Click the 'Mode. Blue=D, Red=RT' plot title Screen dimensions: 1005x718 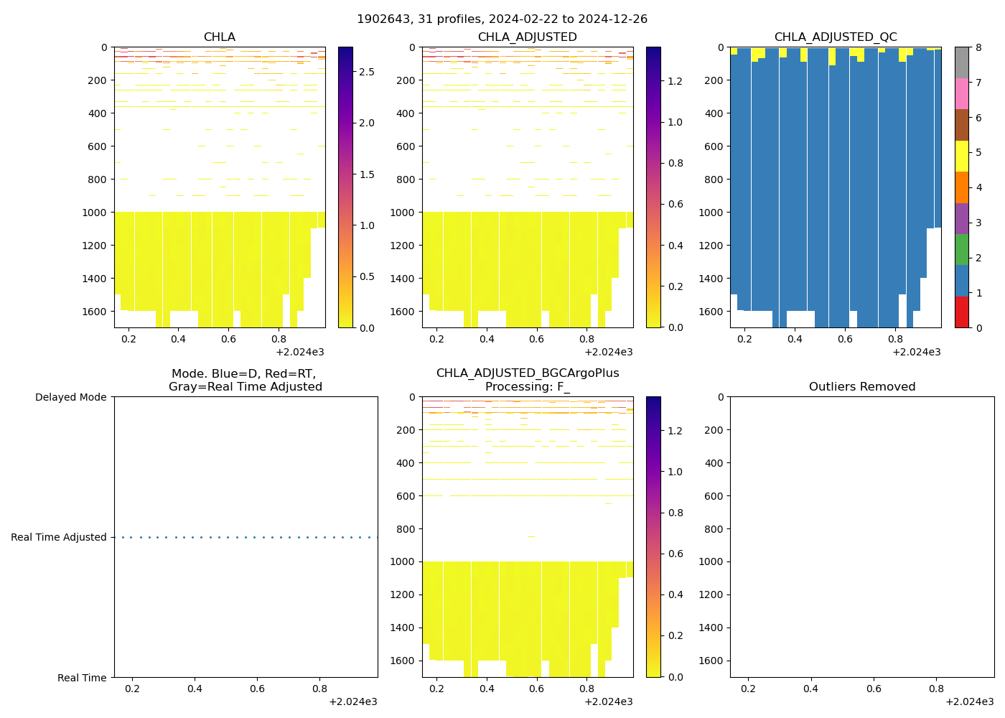[x=245, y=381]
